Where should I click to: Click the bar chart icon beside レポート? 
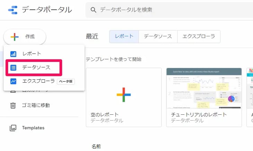click(x=13, y=54)
